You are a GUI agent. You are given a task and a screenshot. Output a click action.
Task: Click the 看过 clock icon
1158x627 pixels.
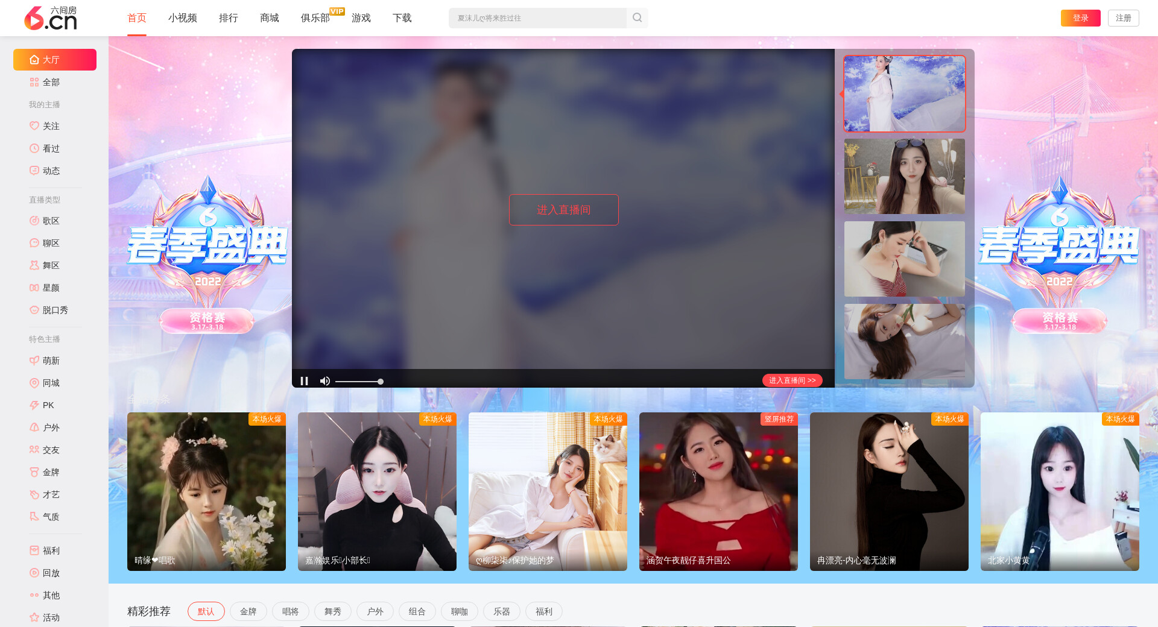(34, 148)
